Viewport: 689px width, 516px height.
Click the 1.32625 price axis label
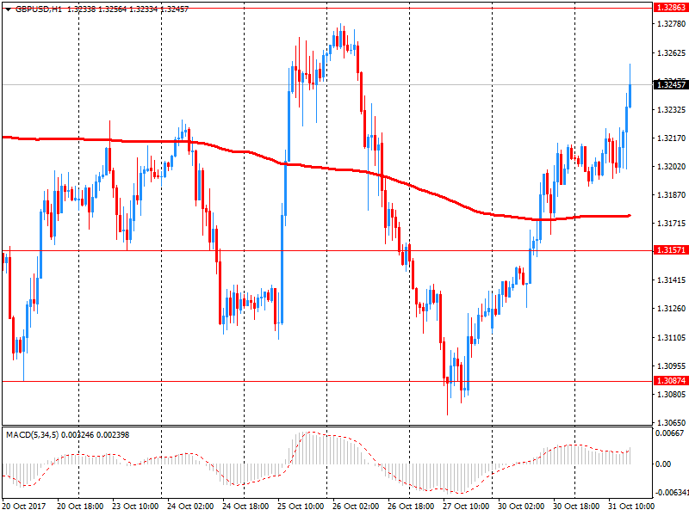click(x=671, y=53)
